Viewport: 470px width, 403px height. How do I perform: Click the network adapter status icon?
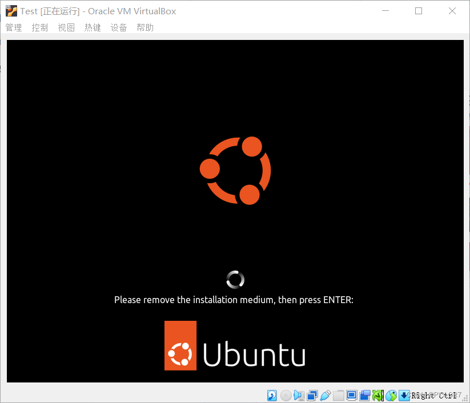312,396
